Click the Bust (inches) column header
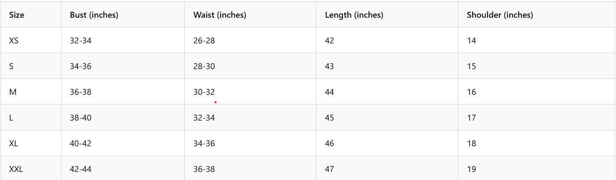616x180 pixels. [94, 15]
